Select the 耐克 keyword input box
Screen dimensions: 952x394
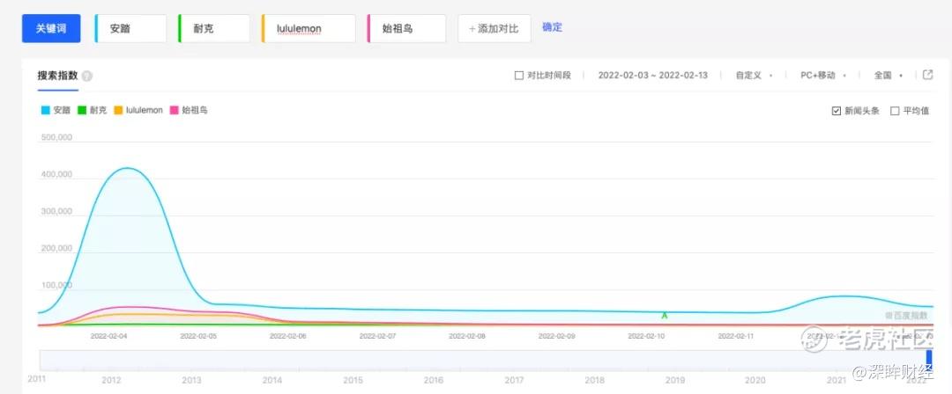213,28
